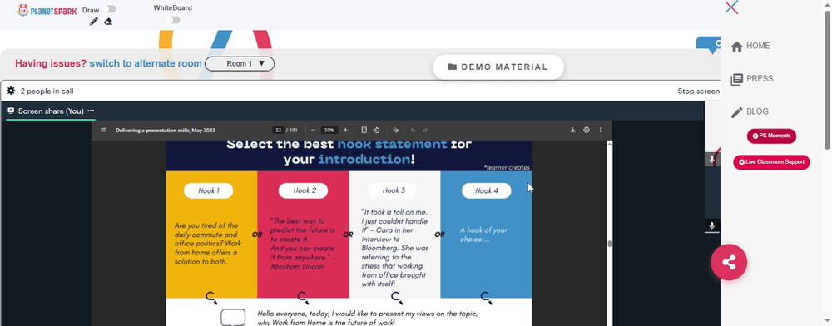
Task: Toggle the WhiteBoard switch
Action: (x=173, y=20)
